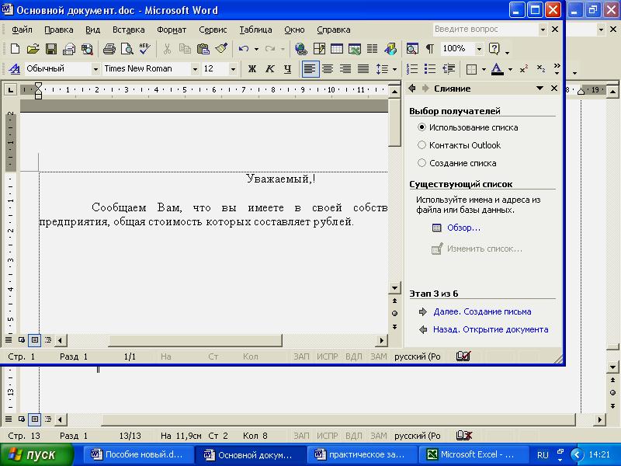
Task: Click the 'Обзор...' link
Action: click(463, 228)
